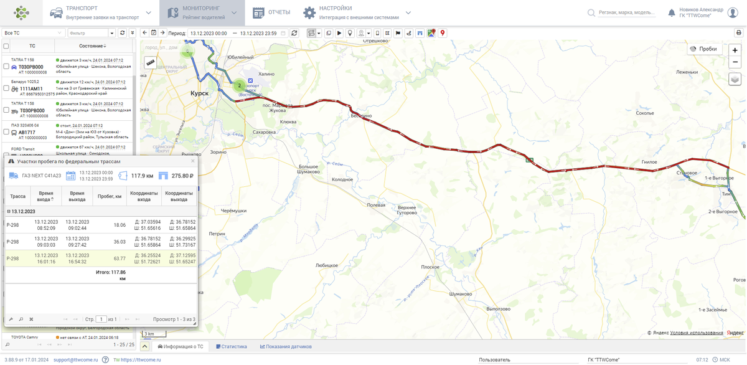Sort by Время входа column header
Viewport: 747px width, 365px height.
coord(45,196)
